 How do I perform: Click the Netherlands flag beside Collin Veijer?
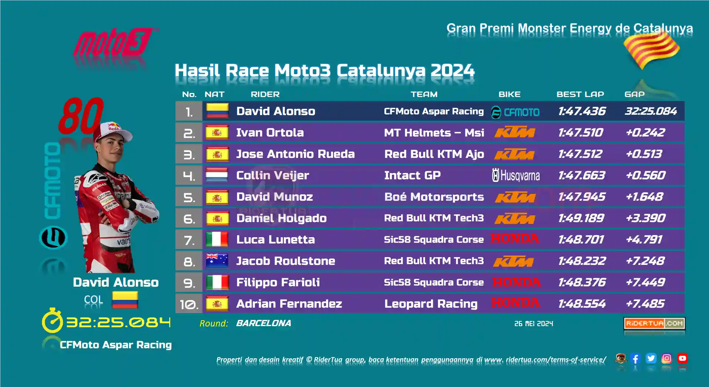click(x=217, y=175)
